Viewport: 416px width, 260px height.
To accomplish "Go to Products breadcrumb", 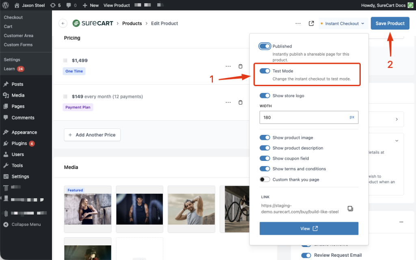I will tap(132, 23).
